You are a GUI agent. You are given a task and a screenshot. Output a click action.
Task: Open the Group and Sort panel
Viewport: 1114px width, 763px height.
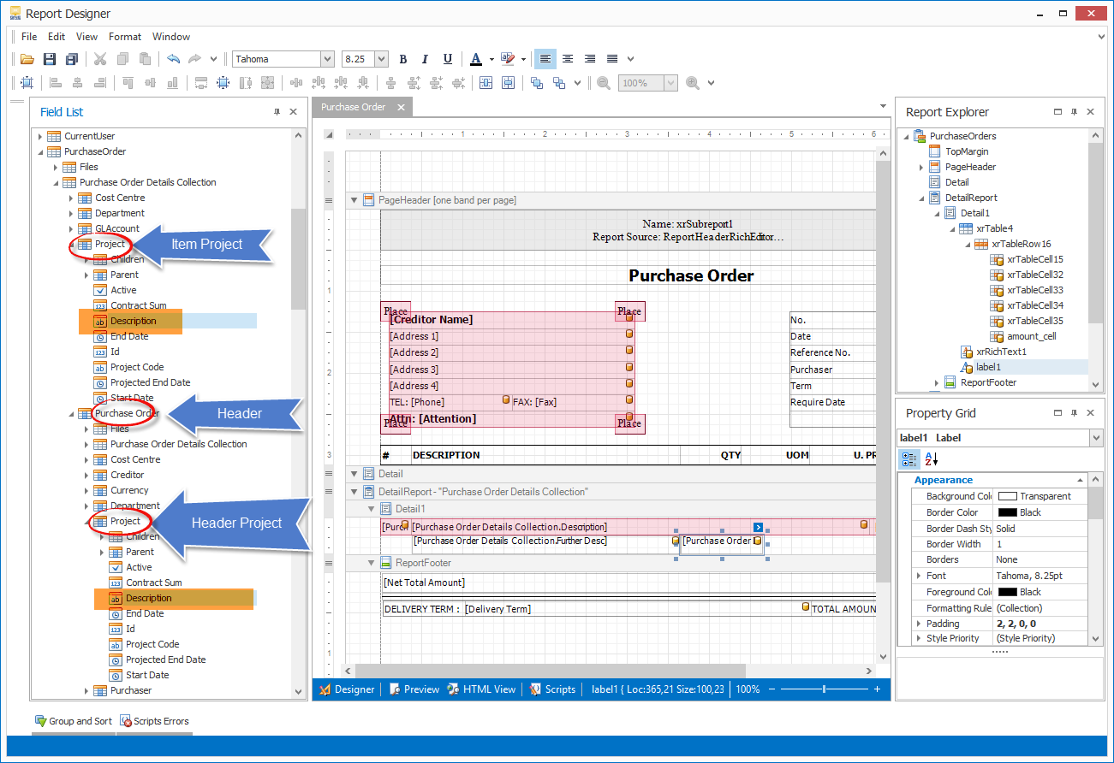[73, 721]
